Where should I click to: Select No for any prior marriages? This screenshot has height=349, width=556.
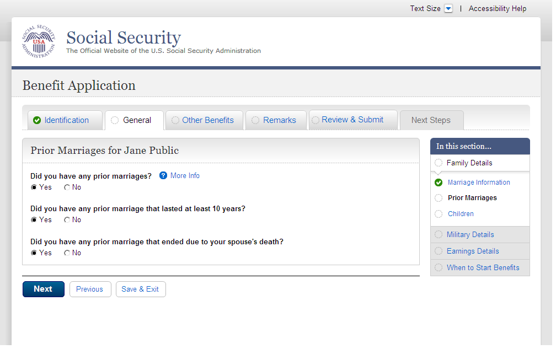67,187
